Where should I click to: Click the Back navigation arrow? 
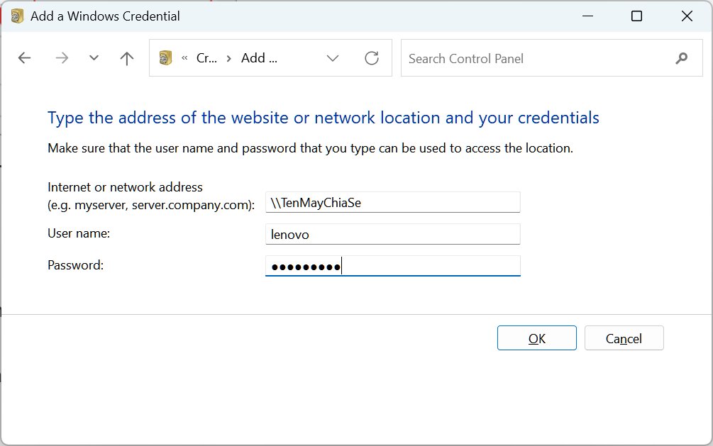[x=25, y=58]
